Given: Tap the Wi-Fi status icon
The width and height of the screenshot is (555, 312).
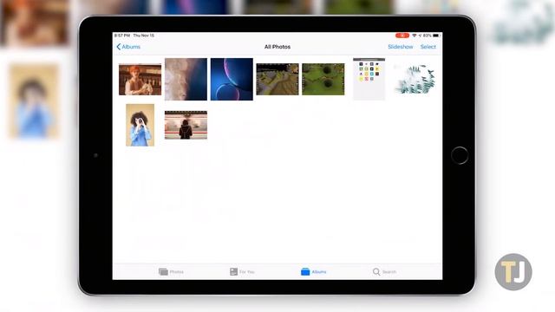Looking at the screenshot, I should pos(415,36).
